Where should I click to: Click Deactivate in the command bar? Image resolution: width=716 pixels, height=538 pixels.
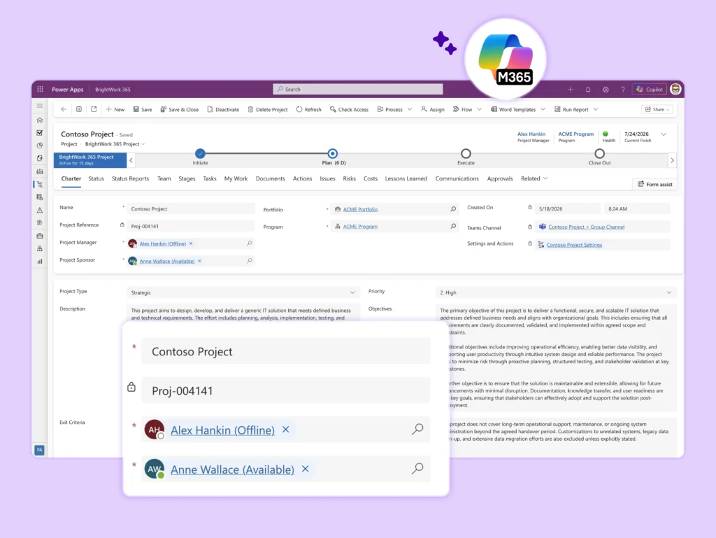[x=223, y=110]
